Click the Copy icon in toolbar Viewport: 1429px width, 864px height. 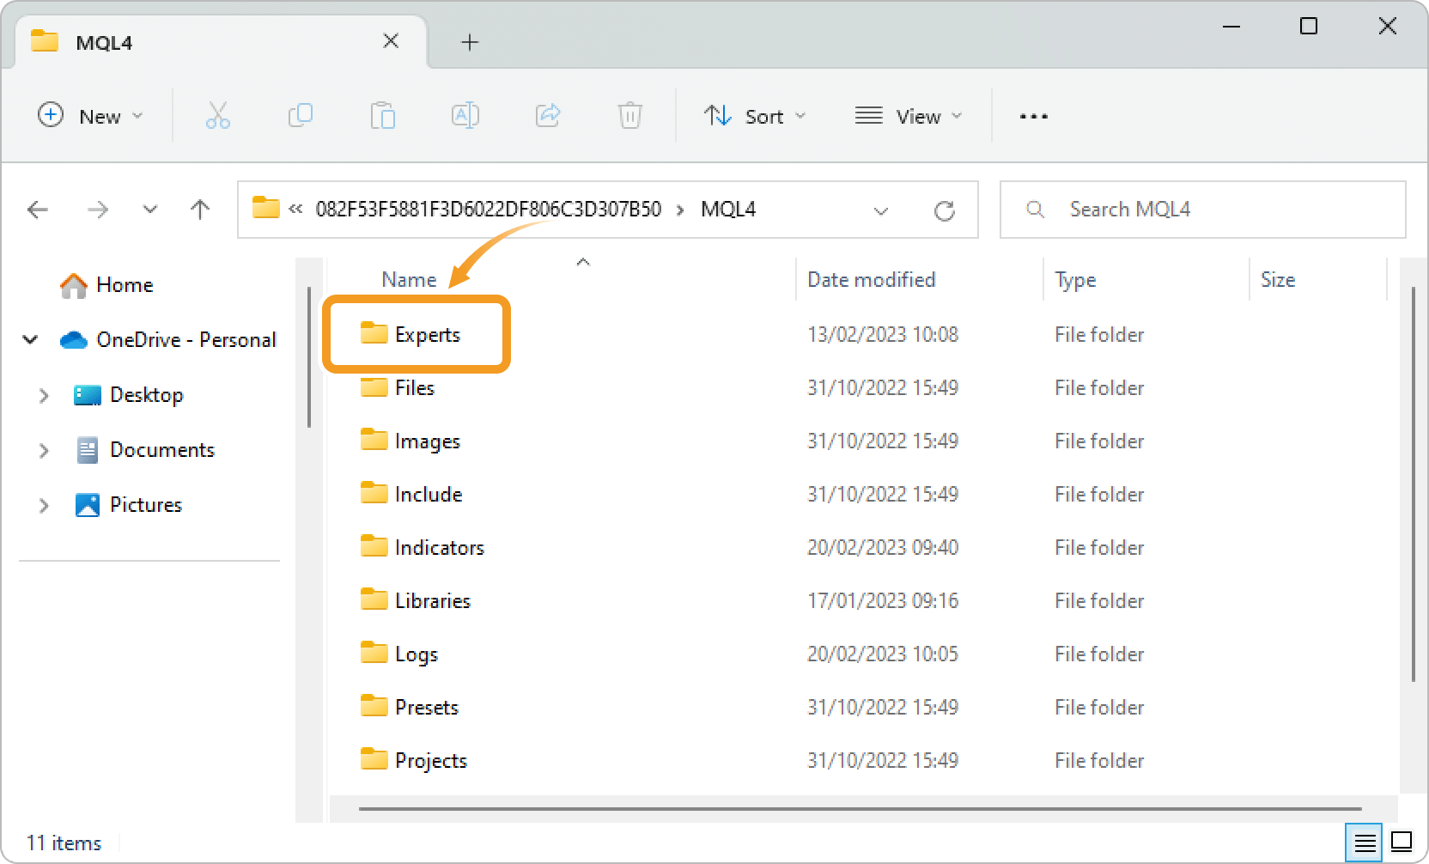click(300, 115)
